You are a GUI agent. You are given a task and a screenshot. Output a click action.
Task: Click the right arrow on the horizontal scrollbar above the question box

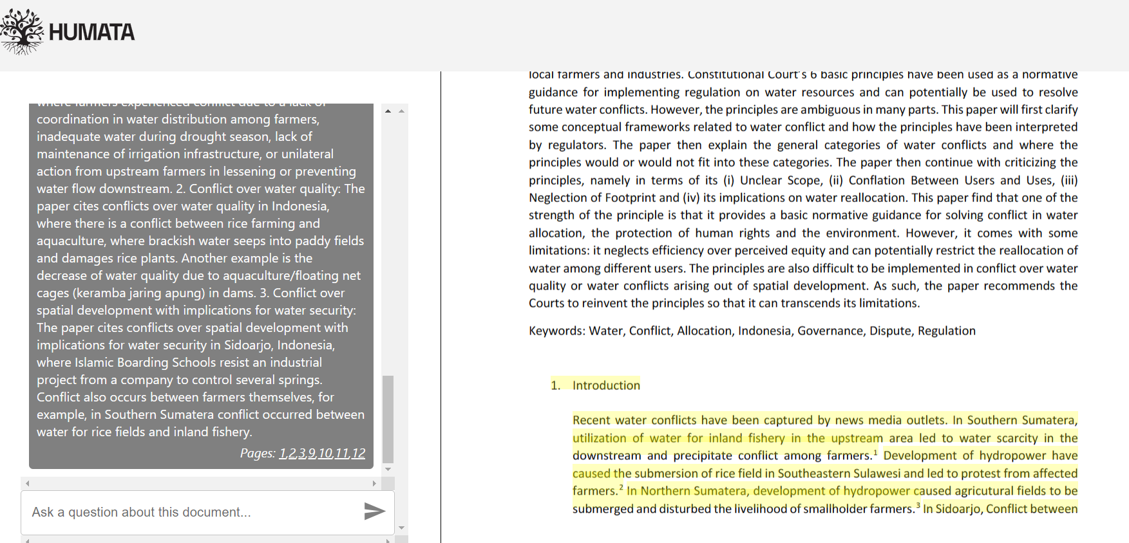point(374,483)
